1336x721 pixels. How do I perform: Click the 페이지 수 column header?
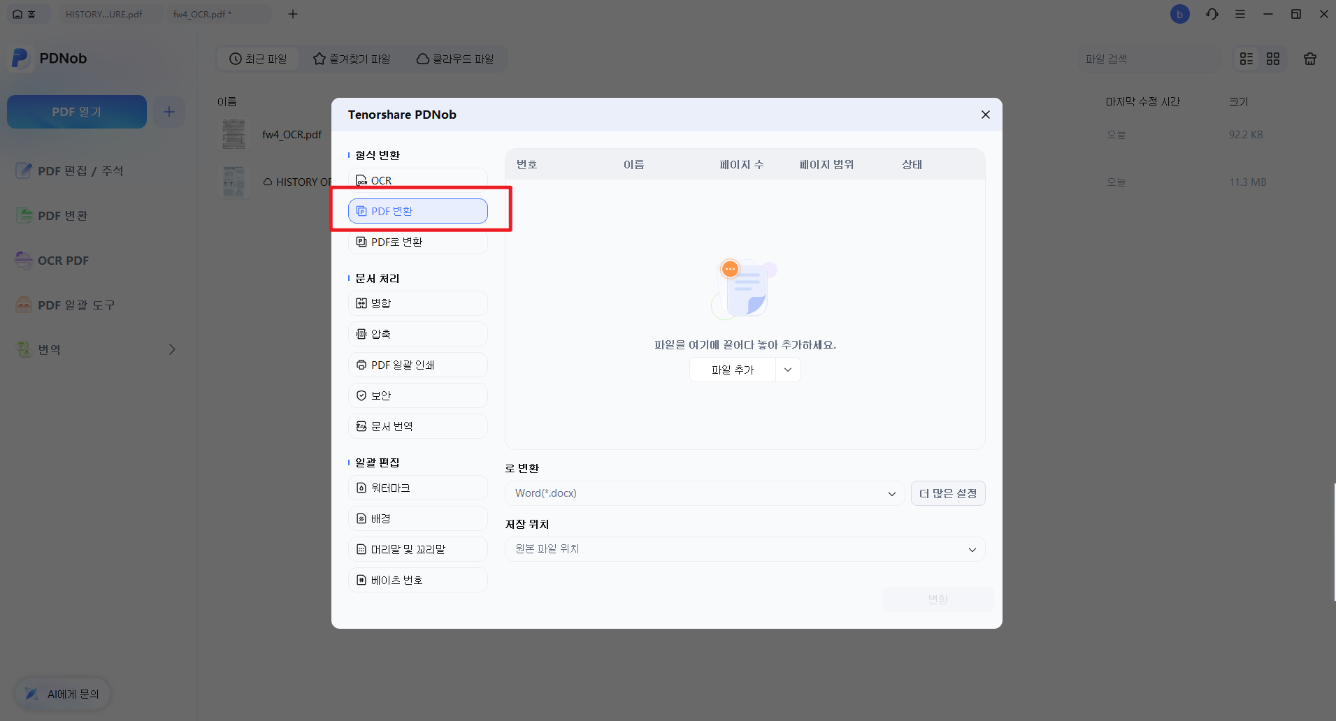pos(741,164)
